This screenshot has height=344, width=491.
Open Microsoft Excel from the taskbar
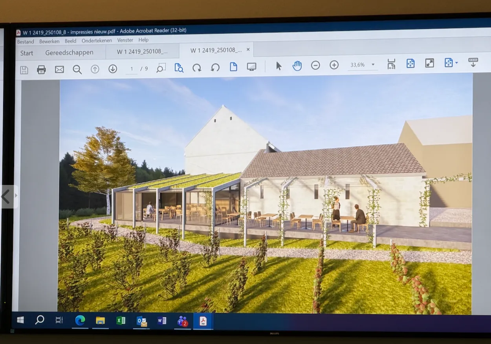click(121, 320)
